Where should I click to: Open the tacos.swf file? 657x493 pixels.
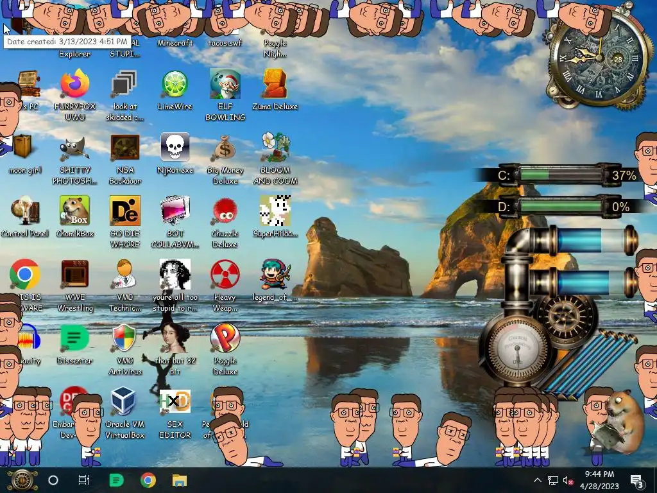coord(225,43)
